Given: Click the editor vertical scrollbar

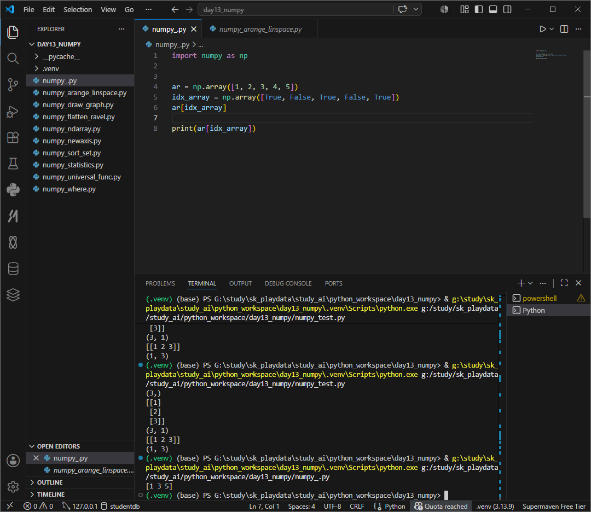Looking at the screenshot, I should (x=587, y=134).
